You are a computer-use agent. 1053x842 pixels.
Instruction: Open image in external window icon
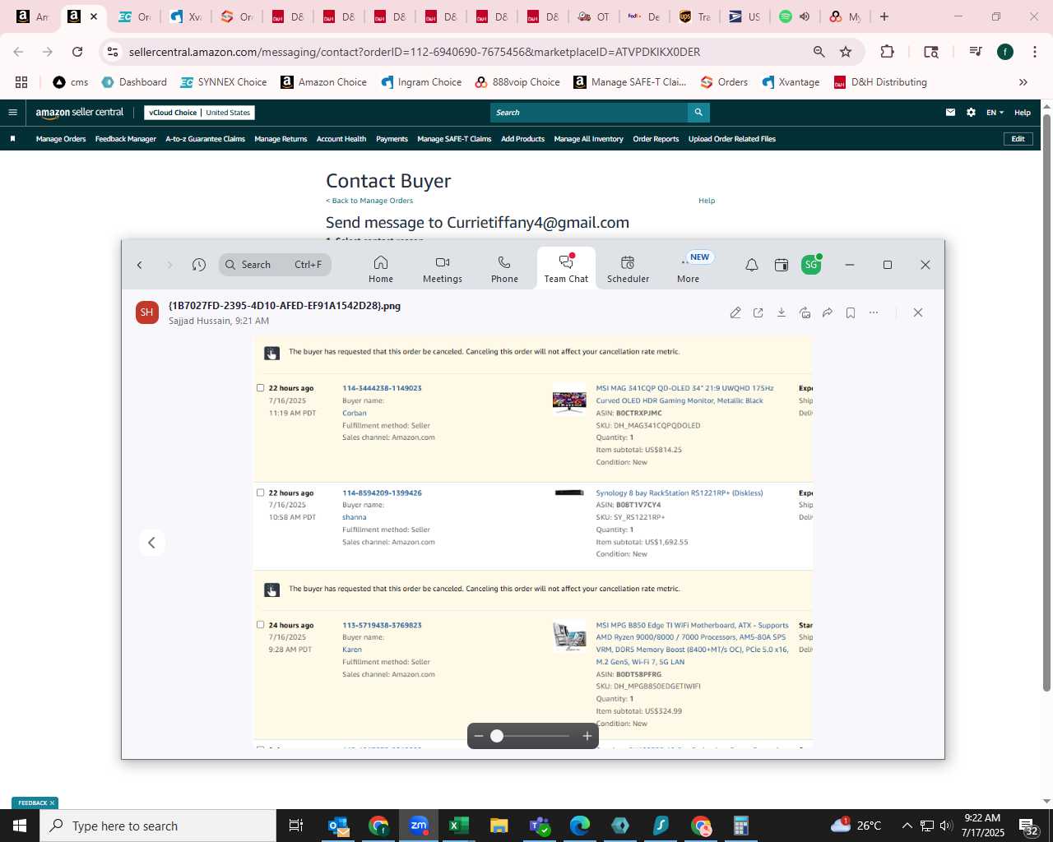758,312
